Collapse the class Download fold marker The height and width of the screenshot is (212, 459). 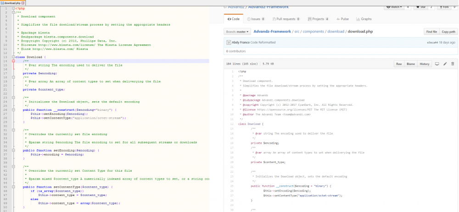point(13,57)
